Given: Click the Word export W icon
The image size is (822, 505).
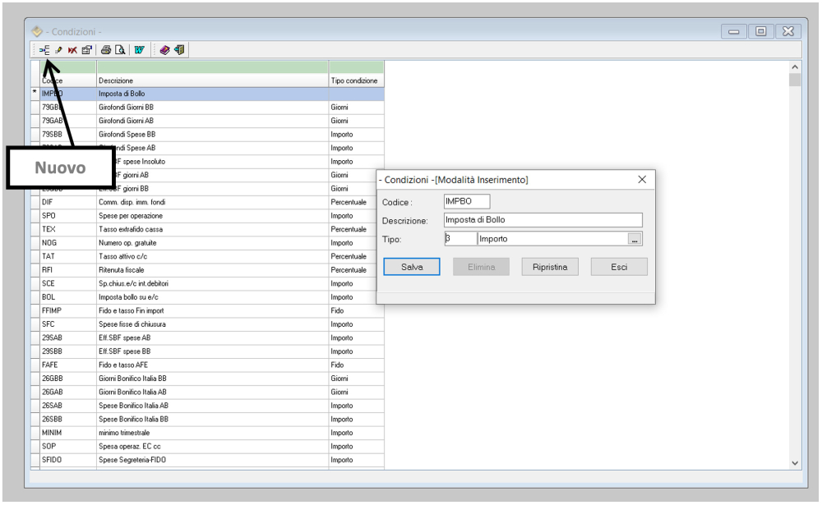Looking at the screenshot, I should pos(140,51).
